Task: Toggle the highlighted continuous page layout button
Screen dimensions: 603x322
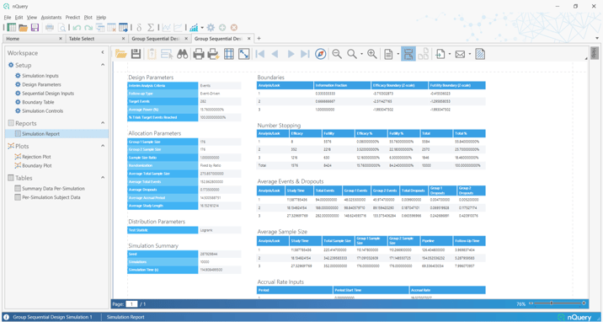Action: [408, 54]
